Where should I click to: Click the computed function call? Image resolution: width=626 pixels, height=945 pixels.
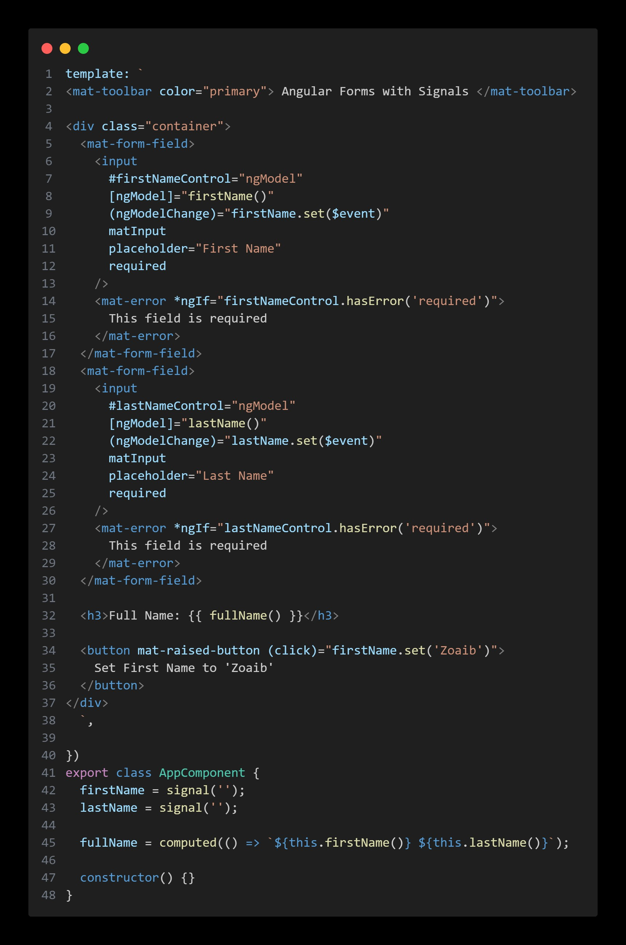188,842
